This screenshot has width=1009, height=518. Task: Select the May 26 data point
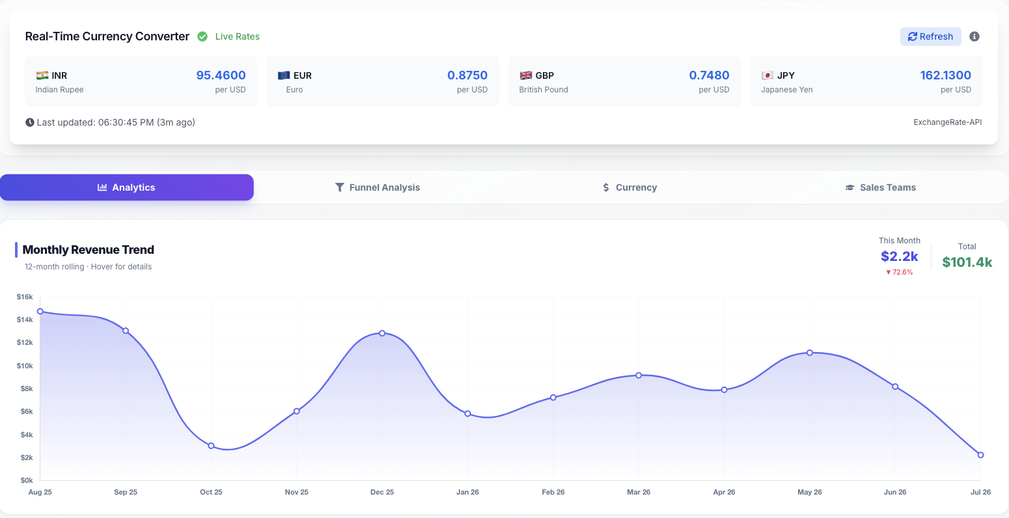coord(810,353)
